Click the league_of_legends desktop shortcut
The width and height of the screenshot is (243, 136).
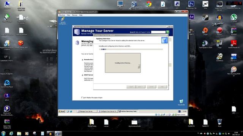7,71
